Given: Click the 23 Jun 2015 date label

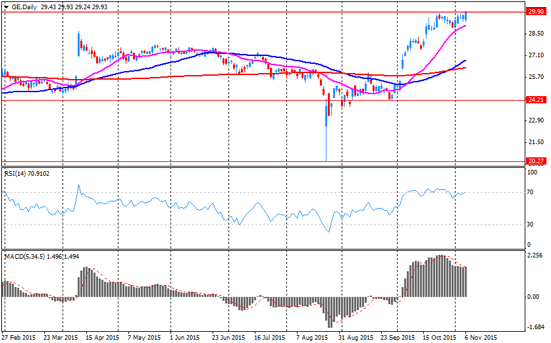Looking at the screenshot, I should (x=228, y=338).
